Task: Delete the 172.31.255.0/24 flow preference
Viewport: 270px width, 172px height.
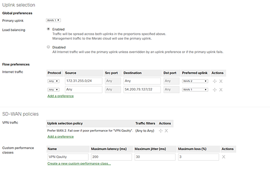Action: pyautogui.click(x=221, y=81)
